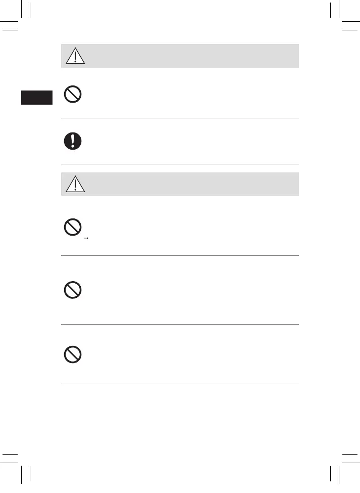Screen dimensions: 360x493
Task: Click the divider line above the bottommost prohibition symbol
Action: pyautogui.click(x=180, y=324)
